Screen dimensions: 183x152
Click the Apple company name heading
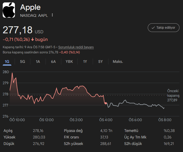(x=30, y=7)
